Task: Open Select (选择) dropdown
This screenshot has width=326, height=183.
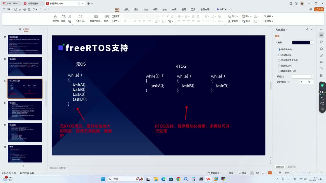Action: [x=268, y=21]
